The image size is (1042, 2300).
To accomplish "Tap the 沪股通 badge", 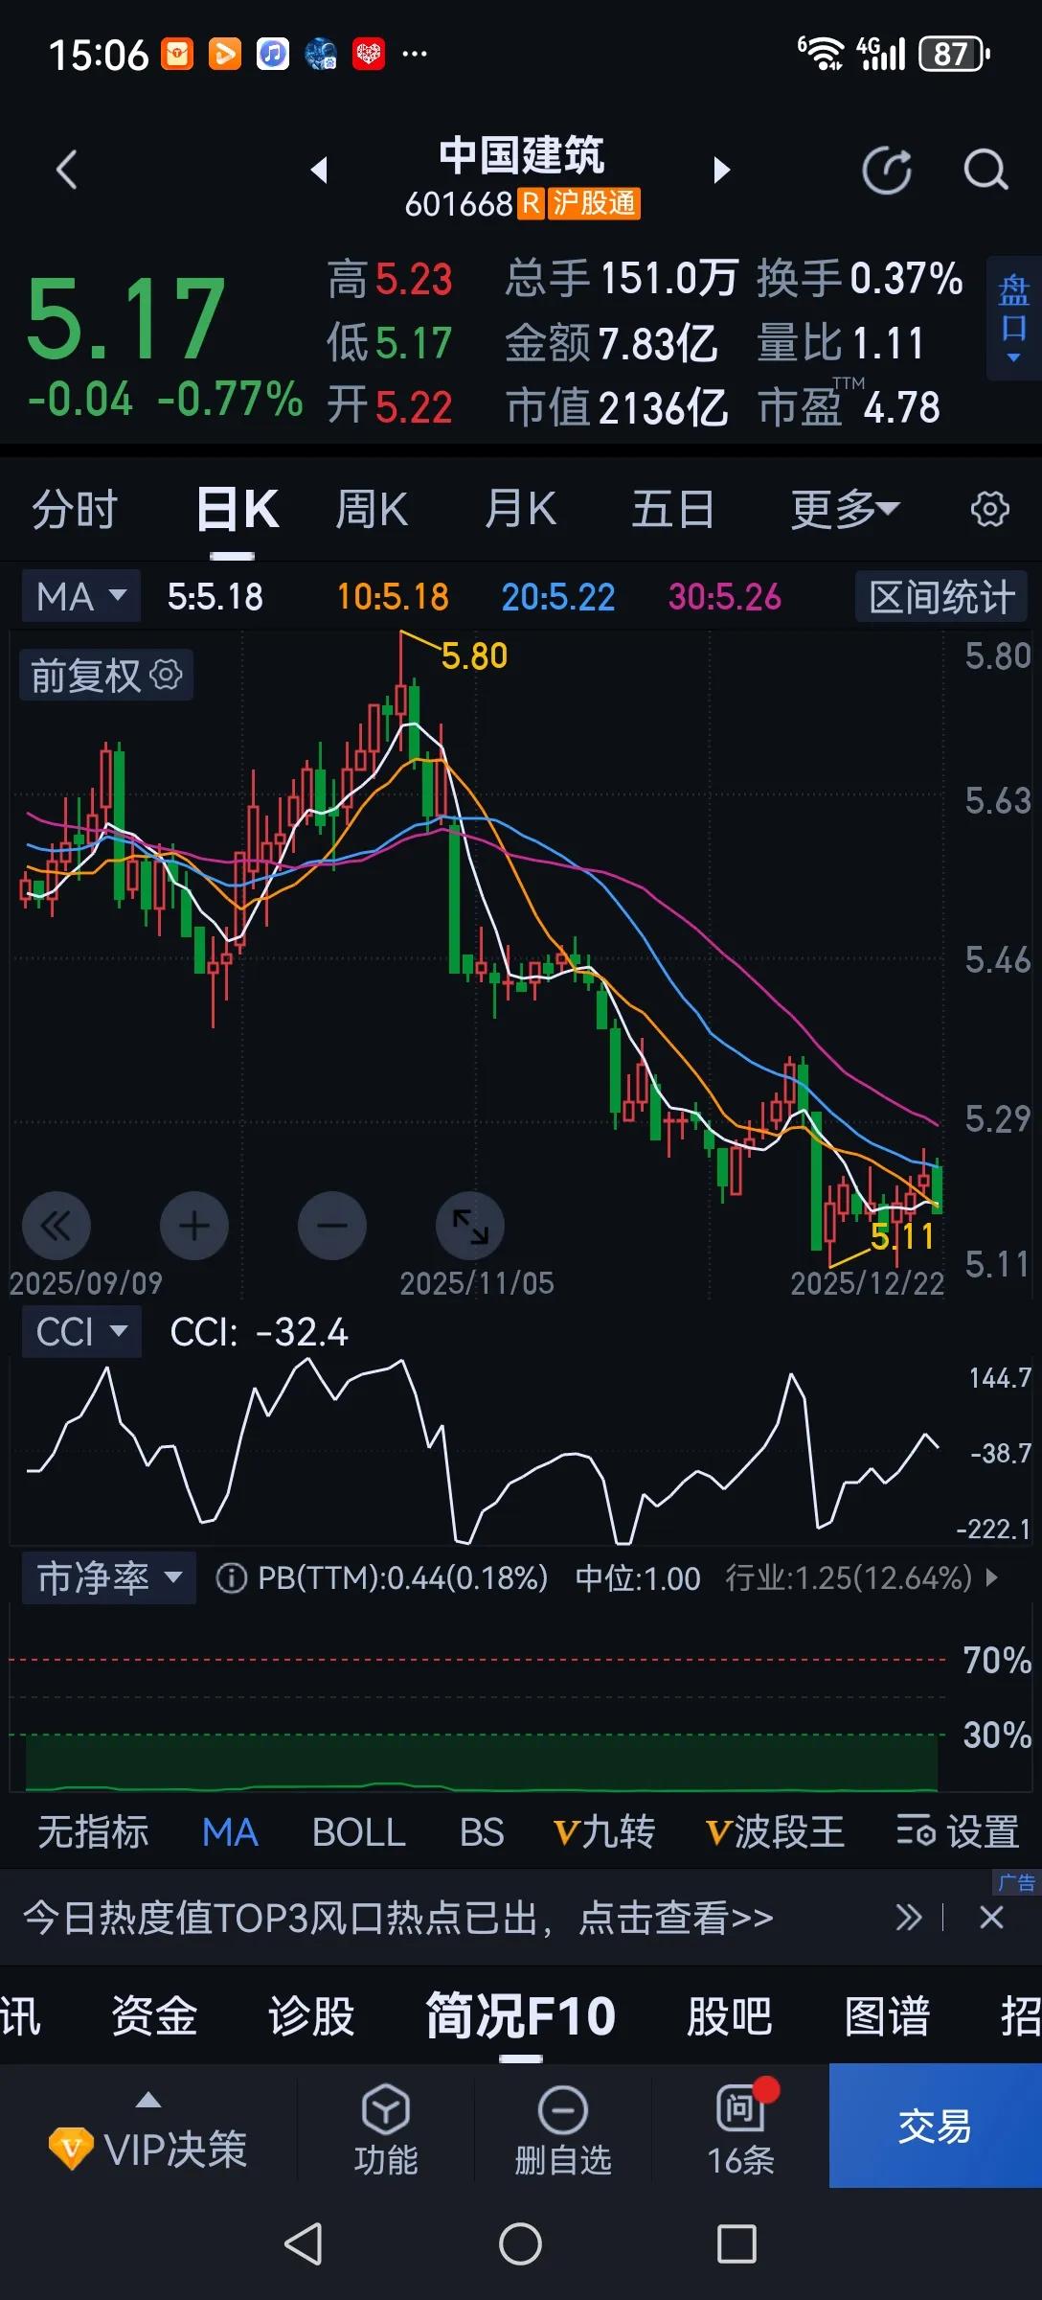I will (593, 203).
